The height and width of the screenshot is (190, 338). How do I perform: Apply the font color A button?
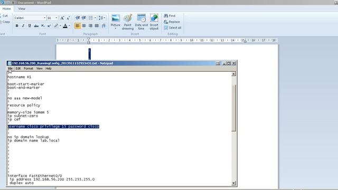click(x=65, y=26)
